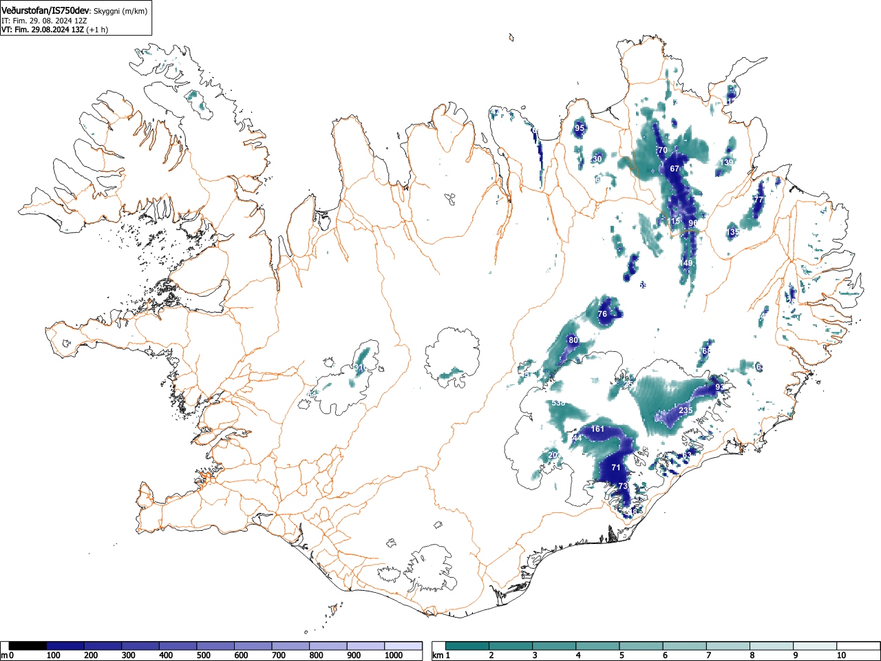
Task: Select the 500–600 m legend swatch
Action: [x=215, y=646]
